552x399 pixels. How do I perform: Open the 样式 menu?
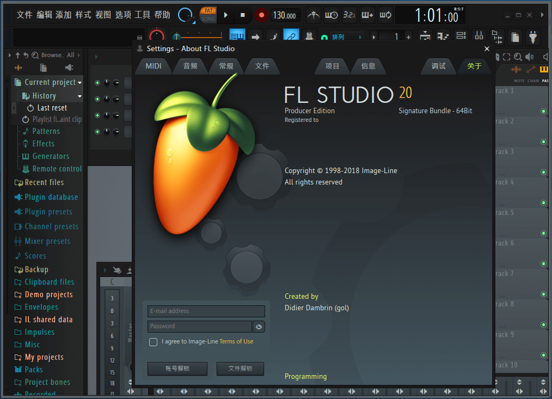click(x=83, y=15)
